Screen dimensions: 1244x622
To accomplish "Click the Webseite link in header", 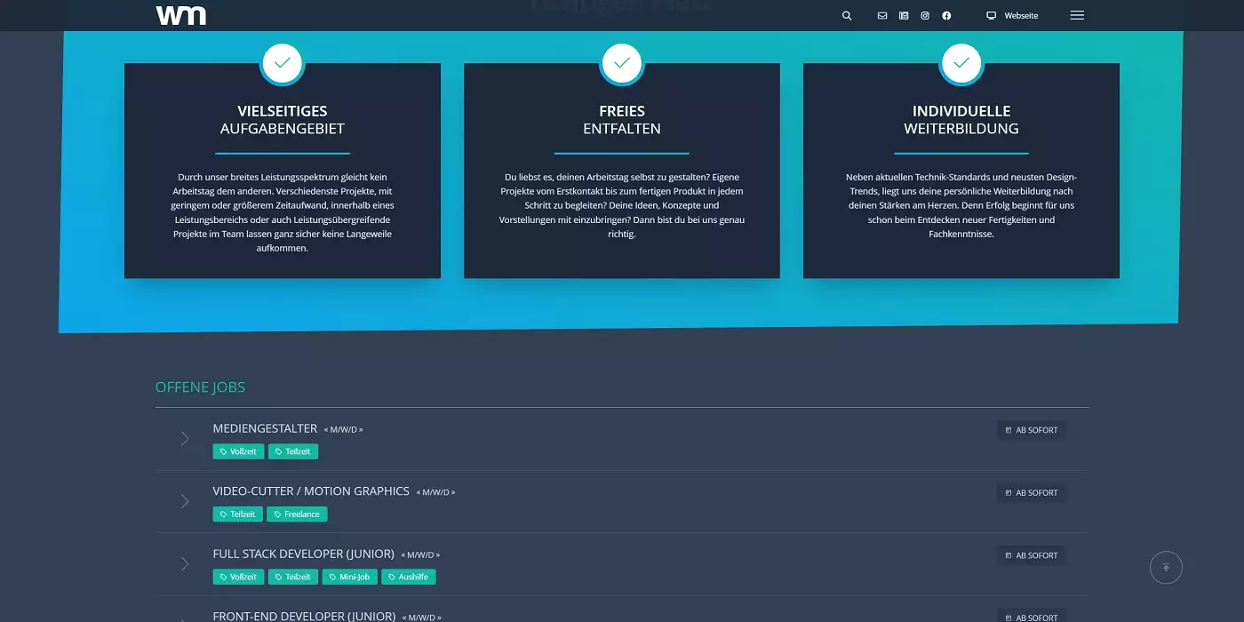I will [x=1012, y=16].
